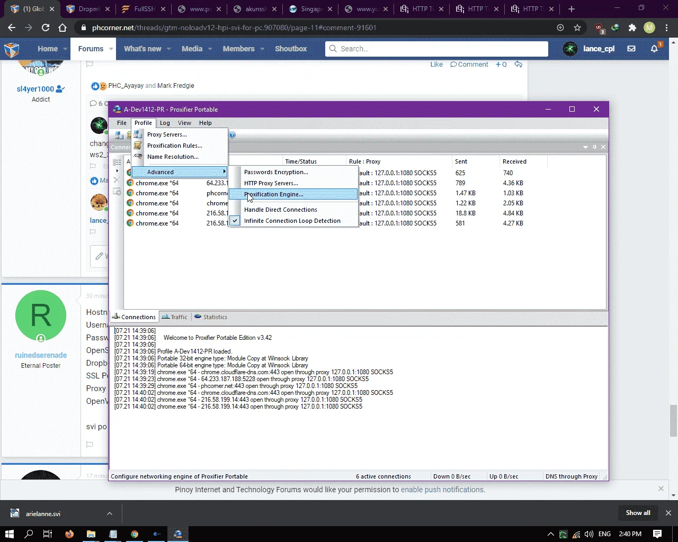
Task: Toggle Handle Direct Connections
Action: 293,210
